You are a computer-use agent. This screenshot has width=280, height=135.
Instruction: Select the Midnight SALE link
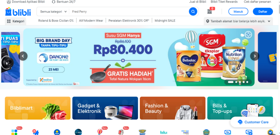[x=165, y=21]
